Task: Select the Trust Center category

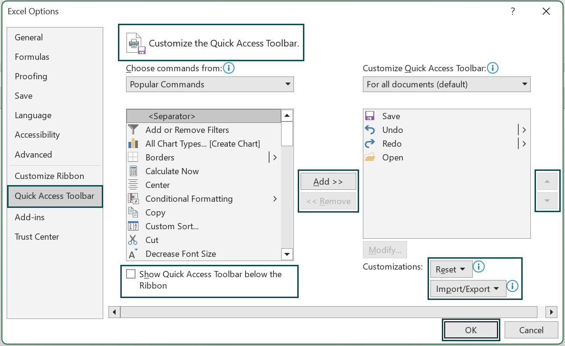Action: point(37,236)
